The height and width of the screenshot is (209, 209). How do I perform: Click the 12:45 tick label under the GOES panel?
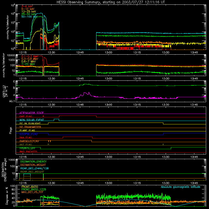80,105
